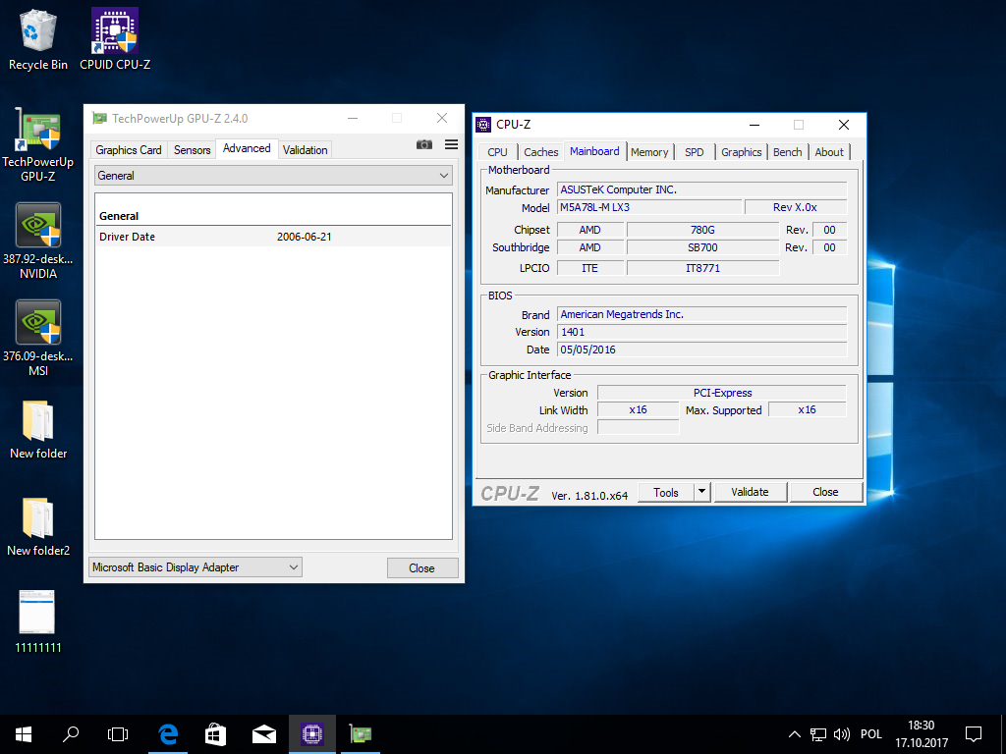Open the CPU-Z Tools dropdown arrow

(701, 492)
